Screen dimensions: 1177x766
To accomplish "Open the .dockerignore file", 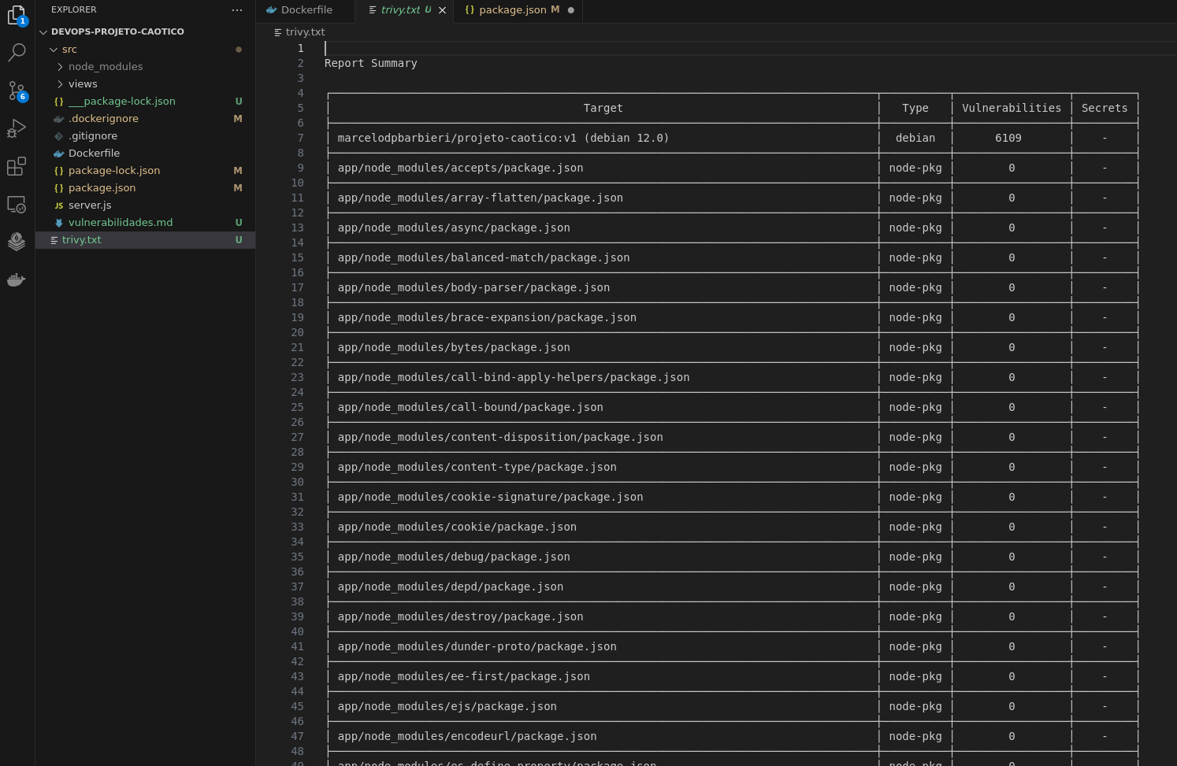I will 103,119.
